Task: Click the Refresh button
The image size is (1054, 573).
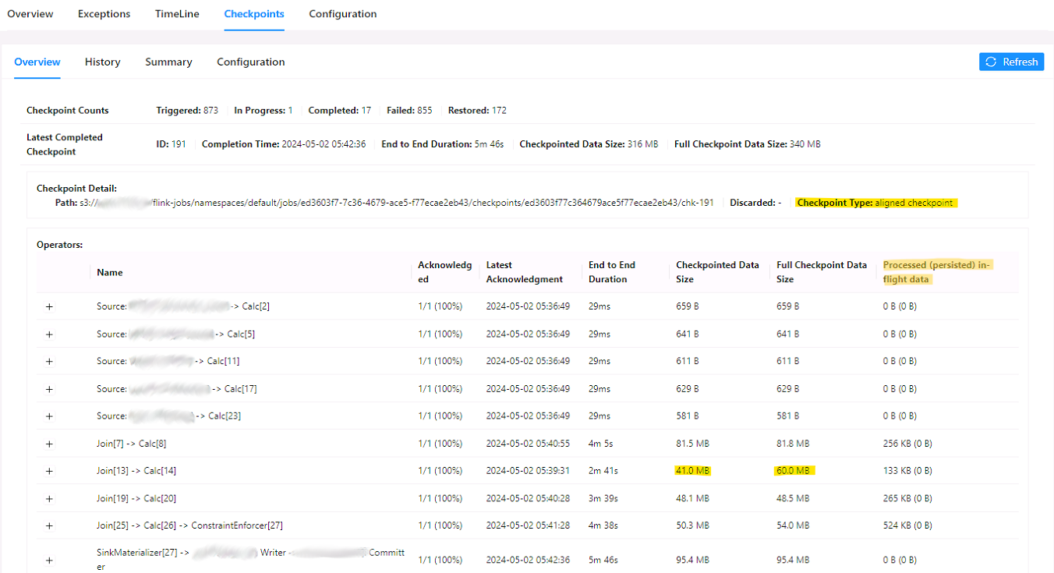Action: click(x=1011, y=62)
